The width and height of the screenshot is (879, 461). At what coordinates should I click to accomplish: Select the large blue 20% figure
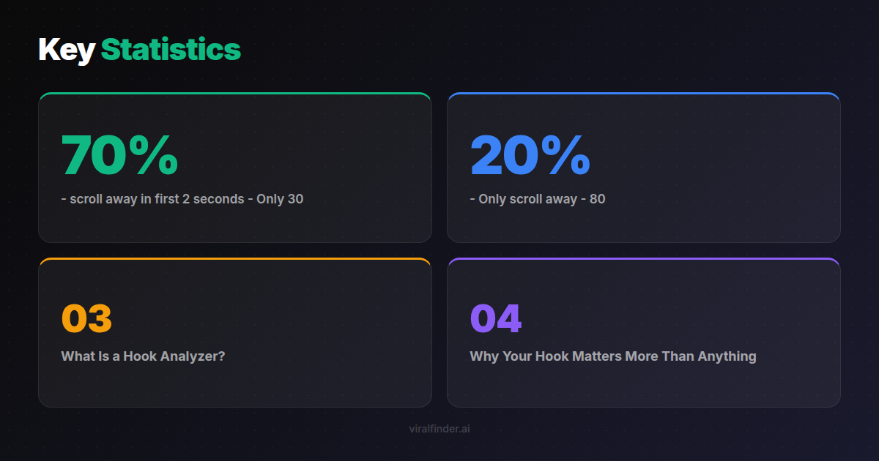(x=530, y=155)
